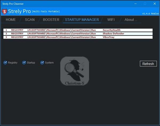The image size is (160, 126).
Task: Go to the BOOSTER tab
Action: (x=51, y=20)
